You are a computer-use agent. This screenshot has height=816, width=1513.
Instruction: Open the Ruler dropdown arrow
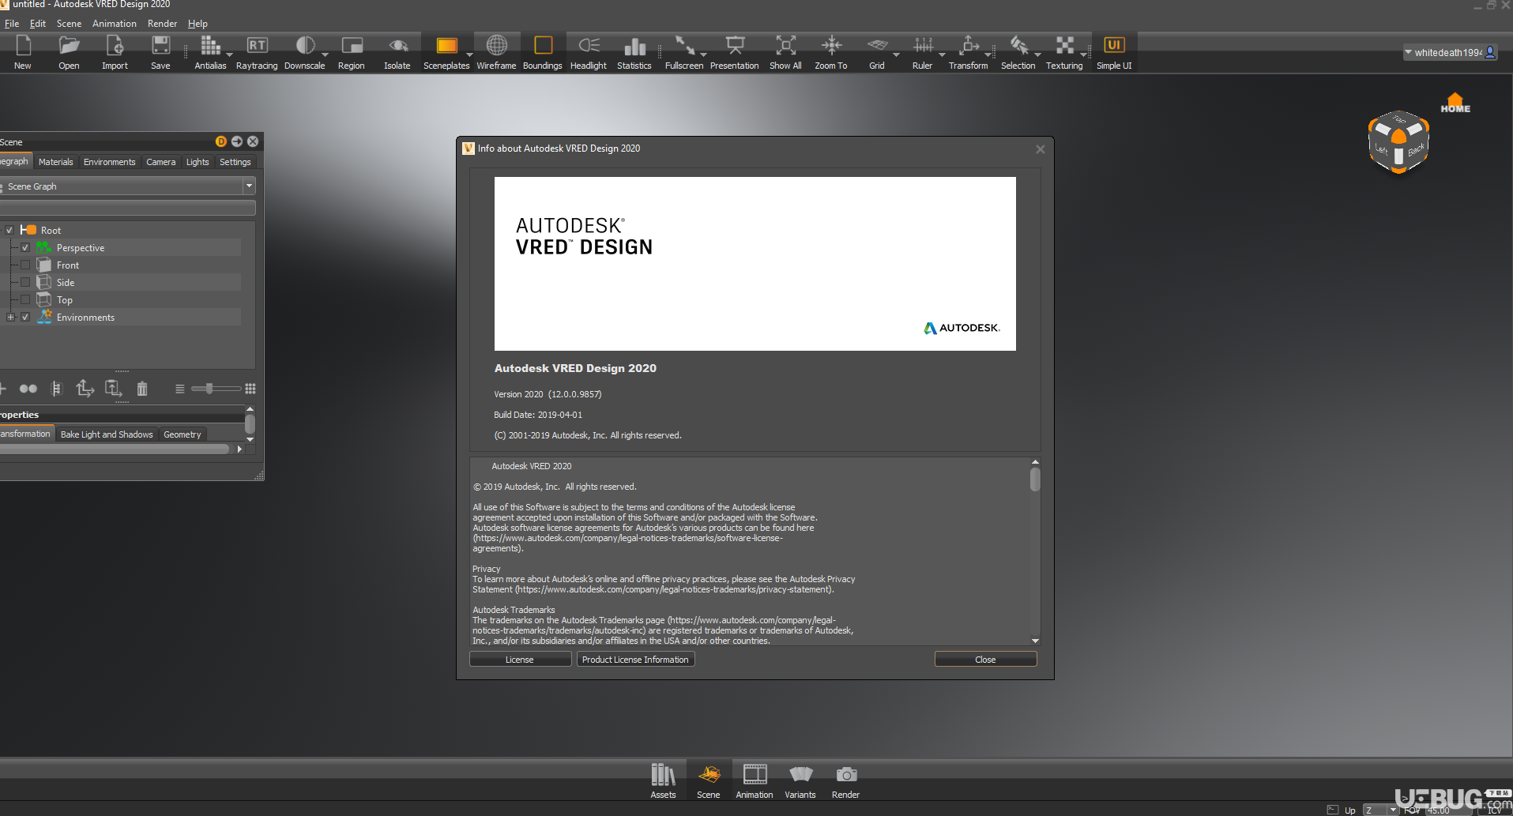tap(942, 55)
